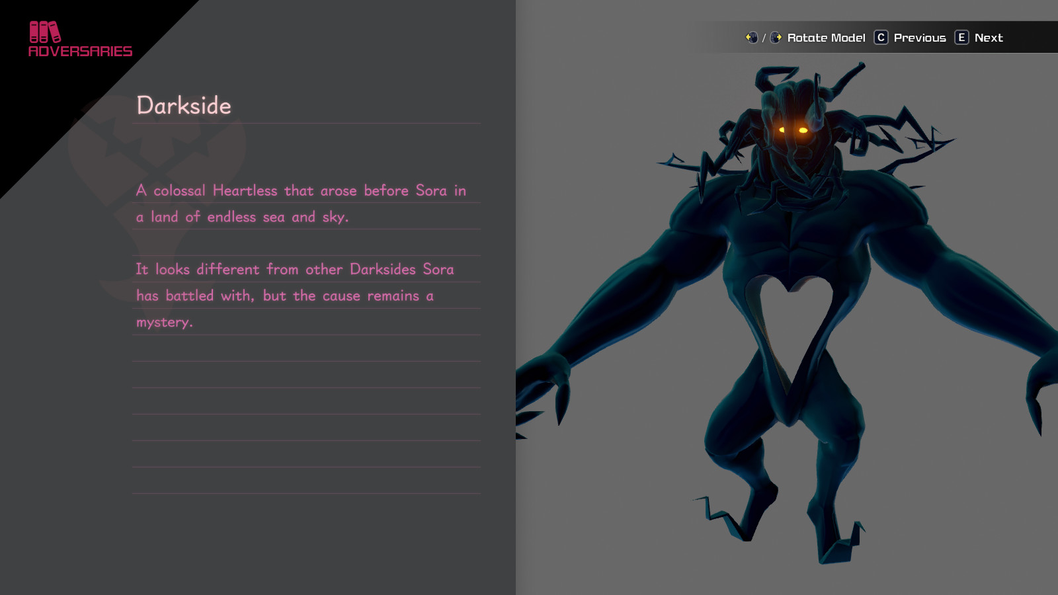Click the Darkside's glowing orange eyes
This screenshot has width=1058, height=595.
(x=793, y=129)
